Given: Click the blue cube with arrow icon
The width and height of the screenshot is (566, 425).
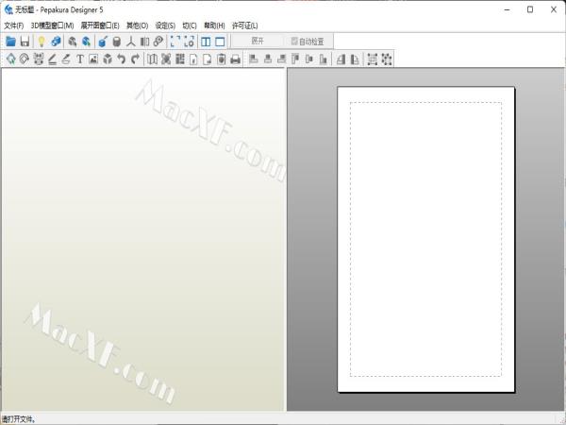Looking at the screenshot, I should click(x=86, y=42).
